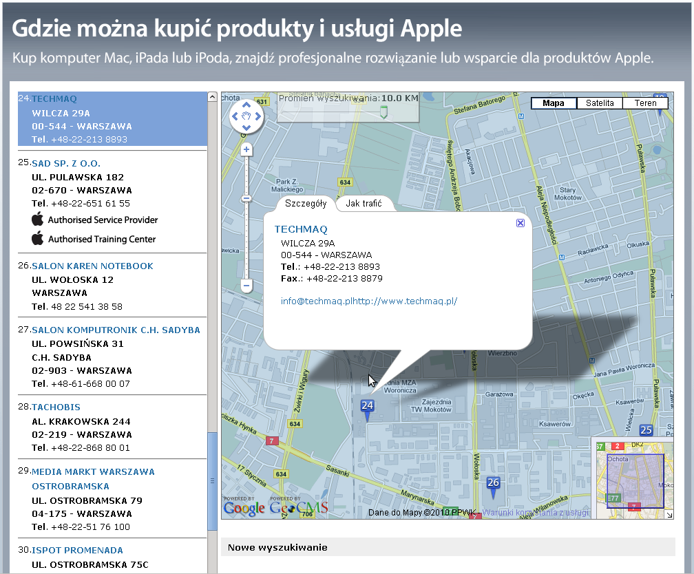The image size is (694, 574).
Task: Click the address 'UL. OSTROBRAMSKA 79'
Action: tap(87, 501)
